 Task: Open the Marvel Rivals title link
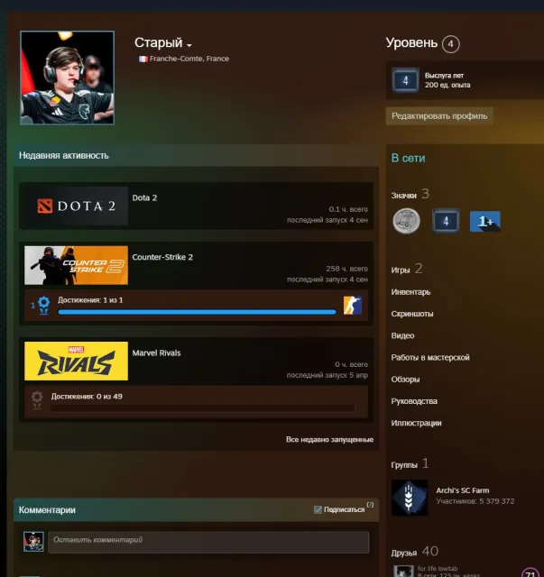coord(156,353)
